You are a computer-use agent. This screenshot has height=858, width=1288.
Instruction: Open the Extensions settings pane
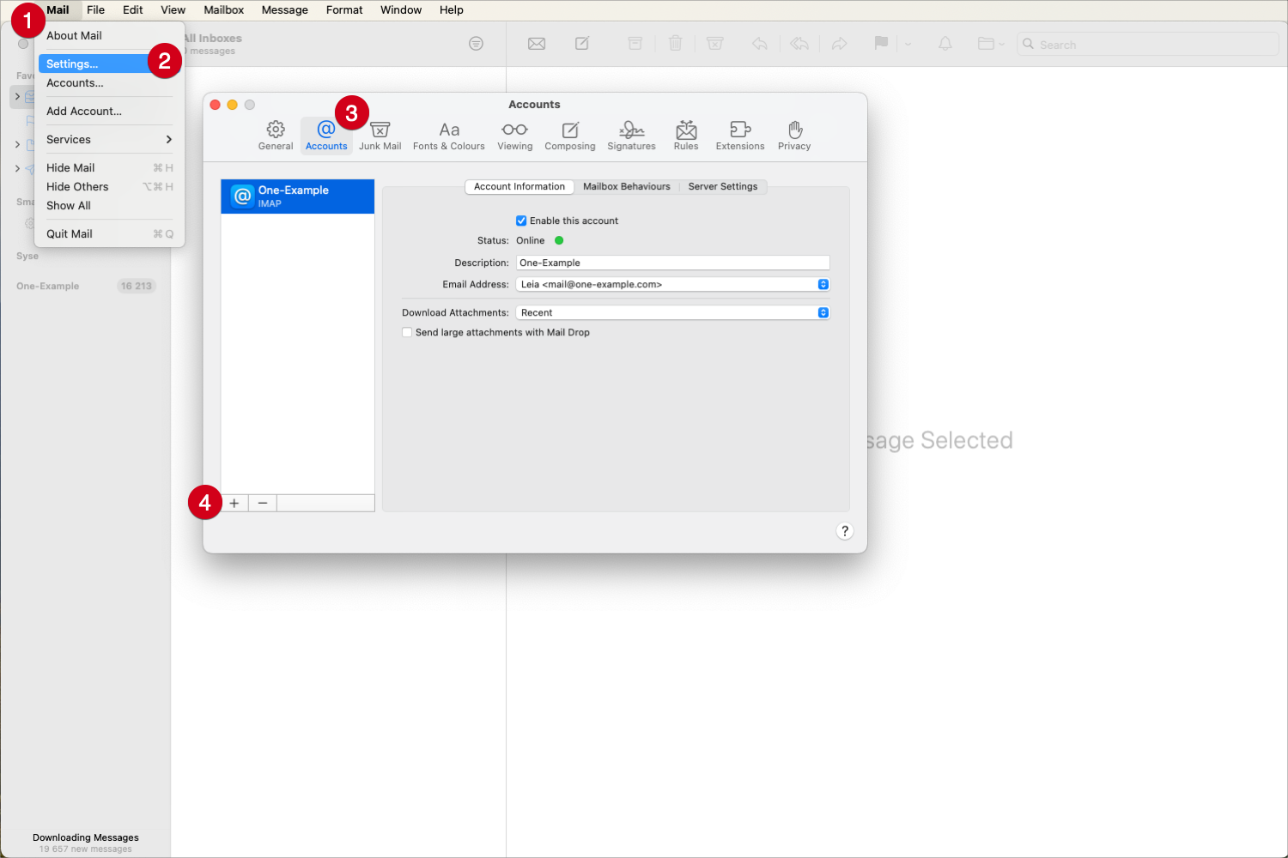[739, 136]
